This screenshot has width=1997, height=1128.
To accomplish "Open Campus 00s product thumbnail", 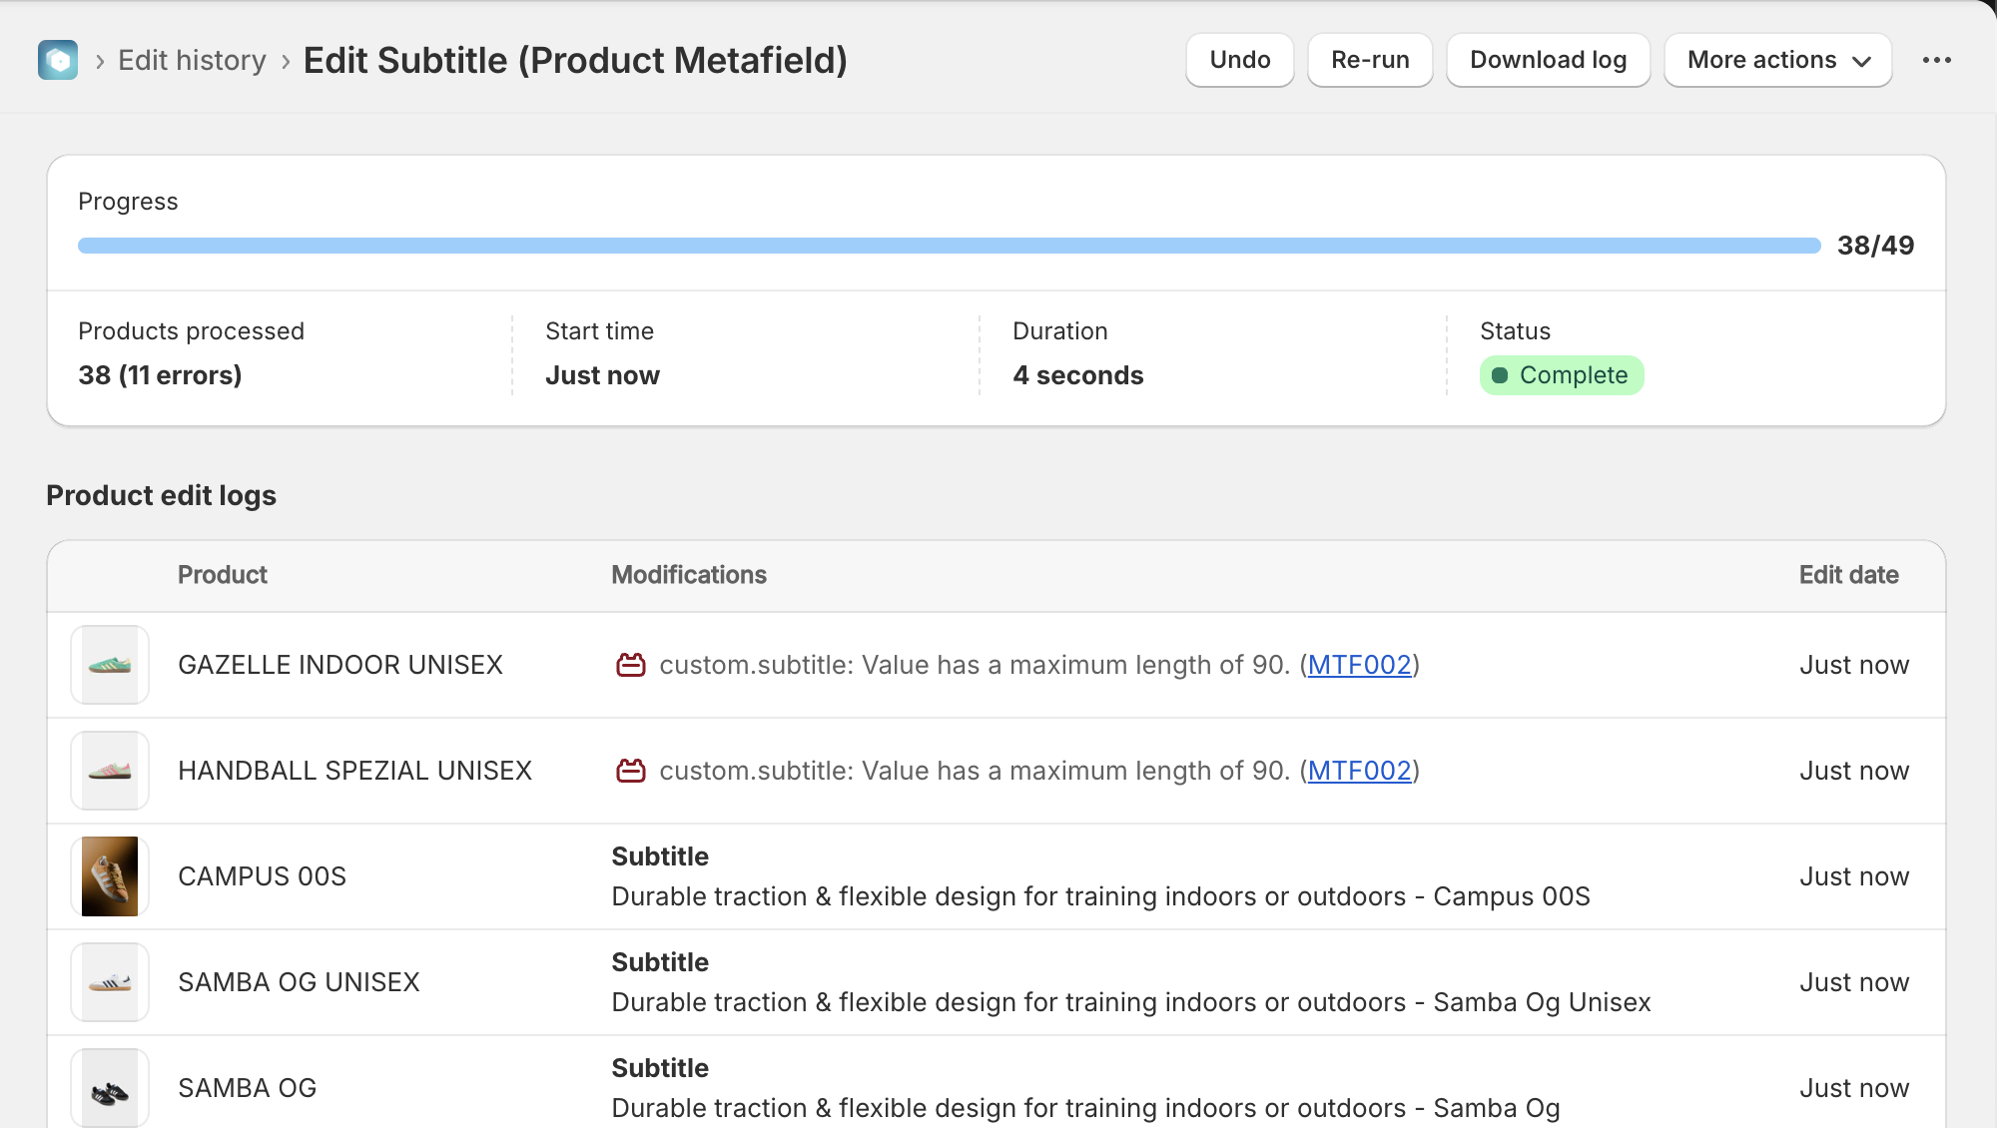I will coord(110,876).
